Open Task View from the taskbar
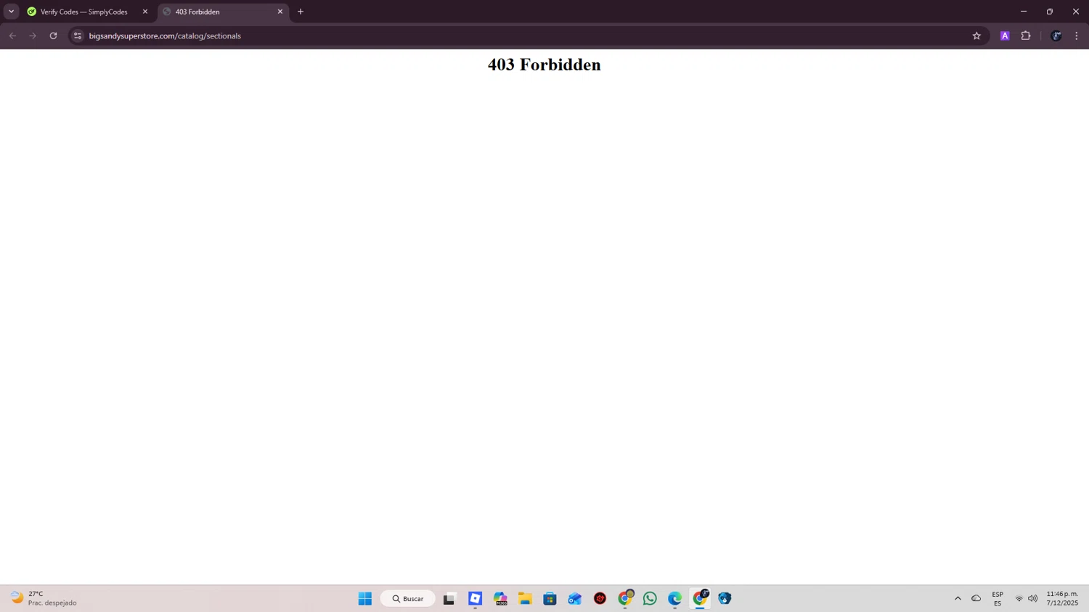This screenshot has width=1089, height=612. coord(449,598)
